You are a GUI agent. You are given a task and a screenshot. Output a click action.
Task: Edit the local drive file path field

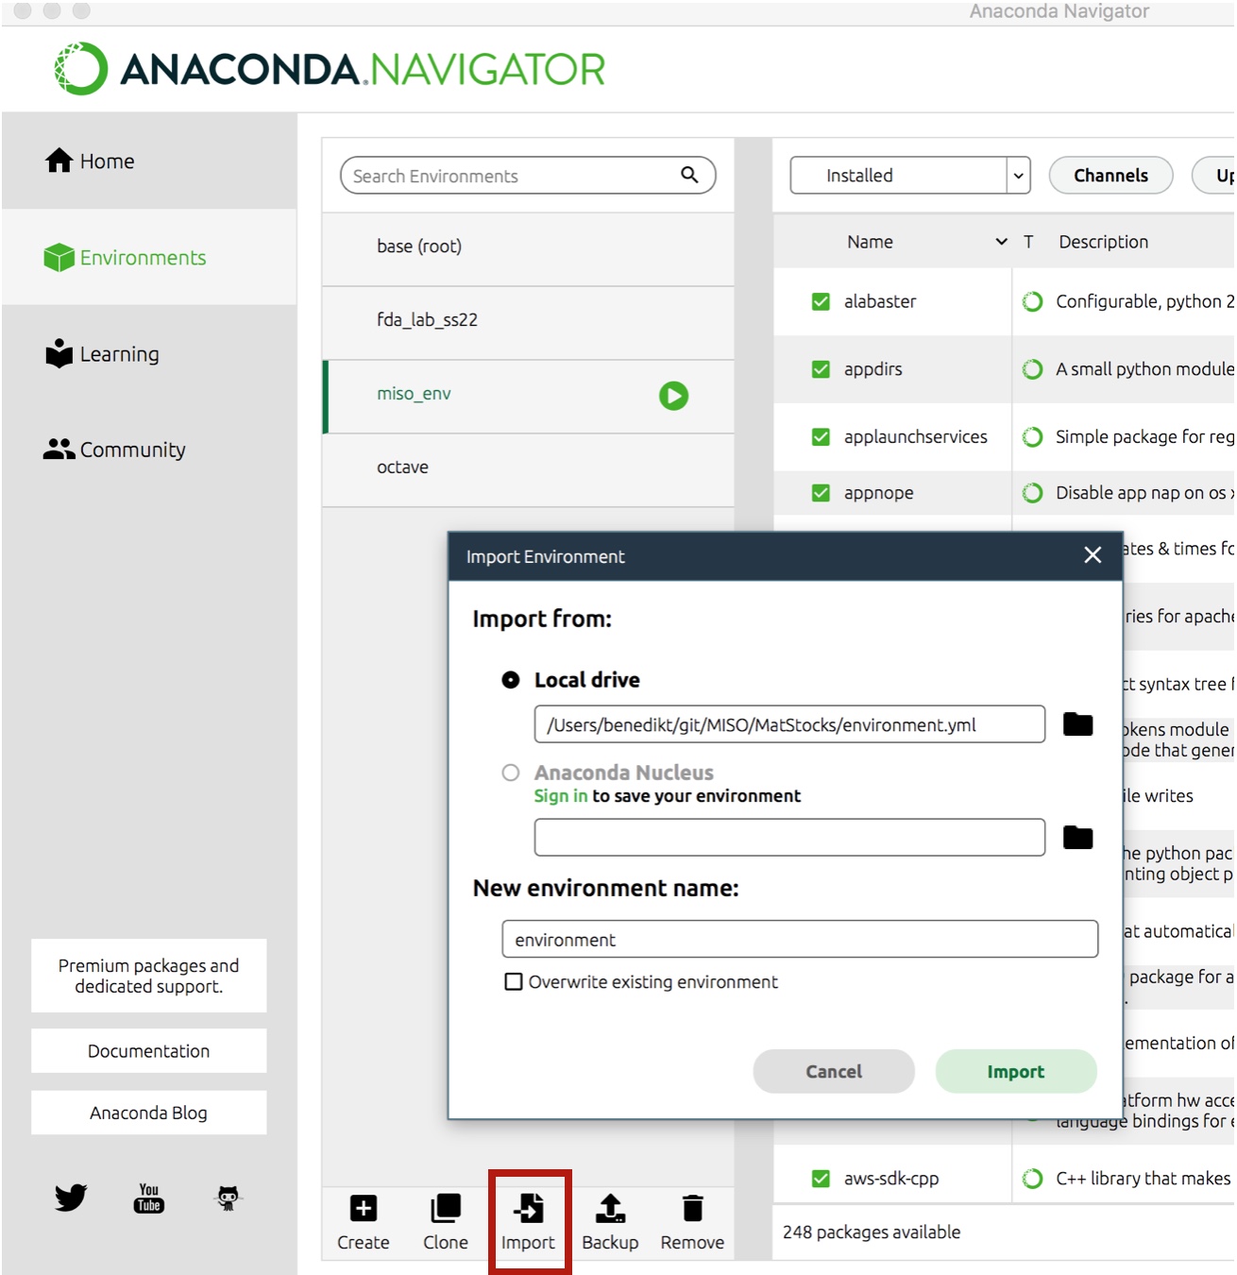[789, 724]
